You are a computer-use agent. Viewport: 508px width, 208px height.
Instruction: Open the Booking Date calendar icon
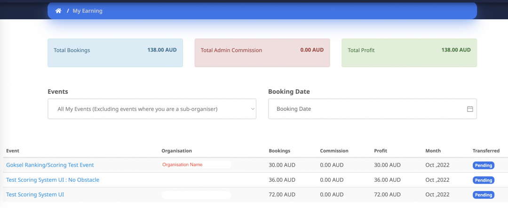click(470, 109)
